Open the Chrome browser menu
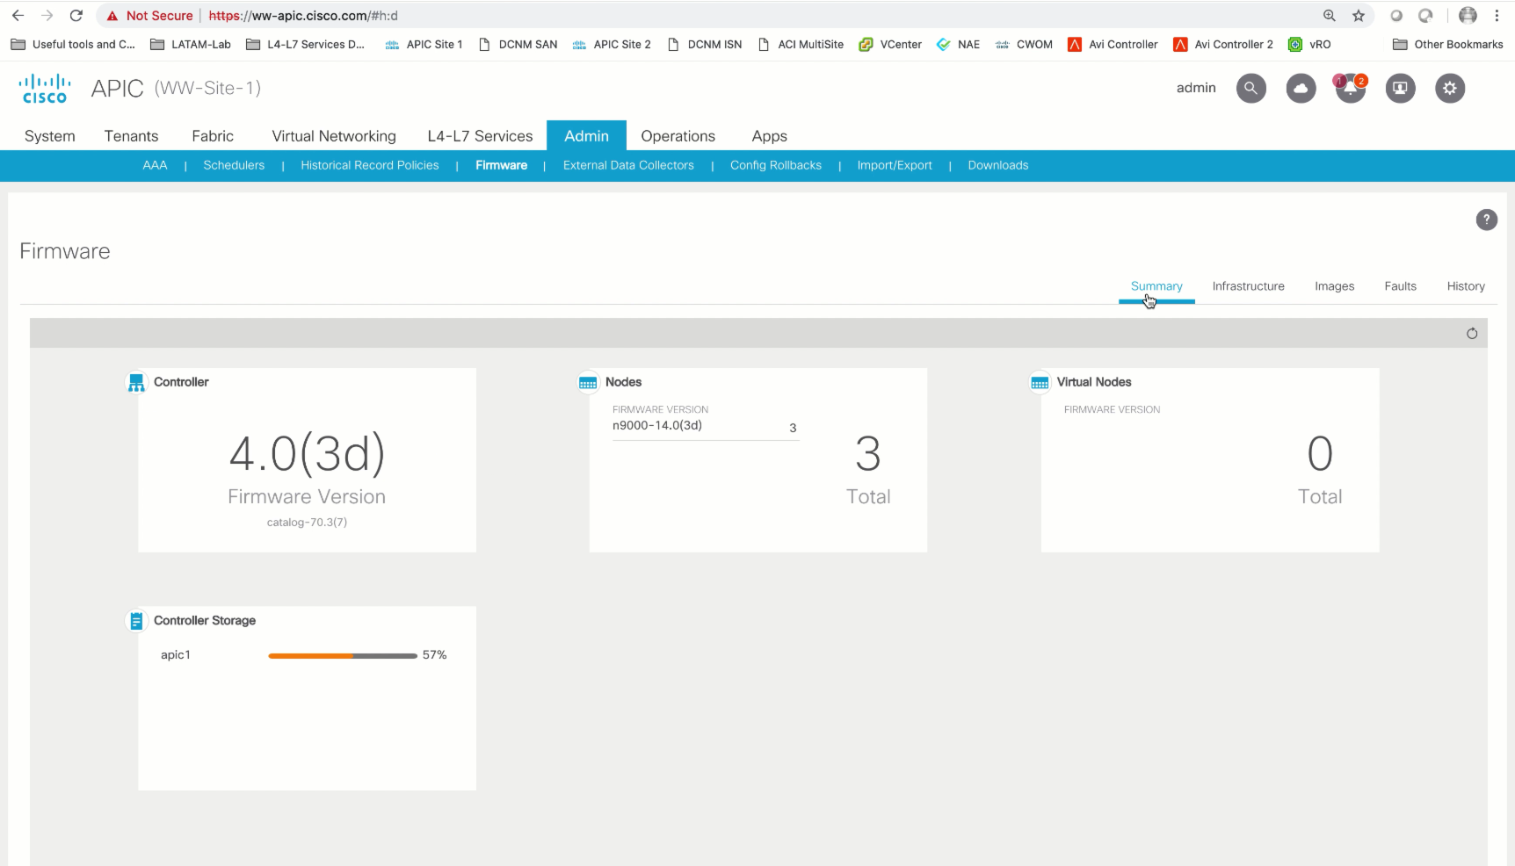Image resolution: width=1515 pixels, height=866 pixels. tap(1497, 15)
